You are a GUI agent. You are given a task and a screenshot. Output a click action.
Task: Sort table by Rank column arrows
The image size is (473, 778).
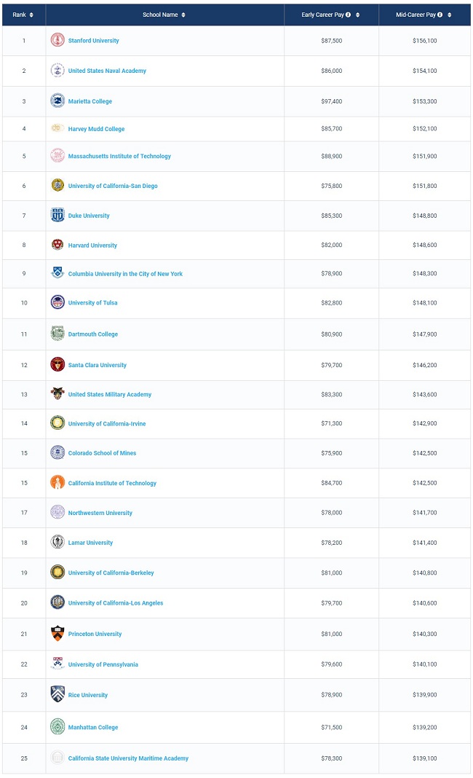coord(31,15)
